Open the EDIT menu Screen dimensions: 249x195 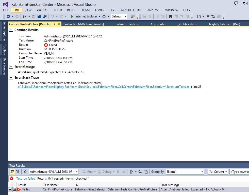[x=16, y=10]
